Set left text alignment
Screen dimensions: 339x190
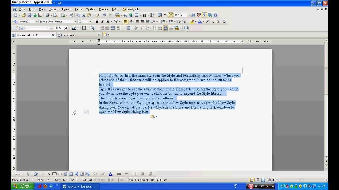point(126,22)
